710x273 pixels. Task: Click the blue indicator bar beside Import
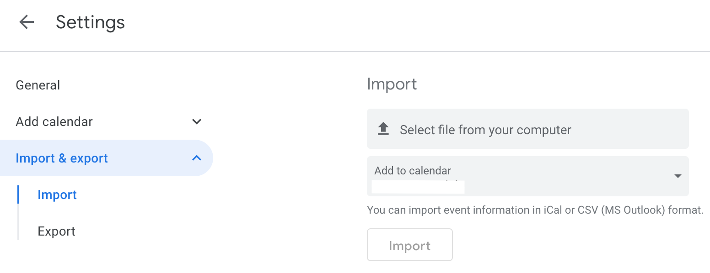[18, 194]
